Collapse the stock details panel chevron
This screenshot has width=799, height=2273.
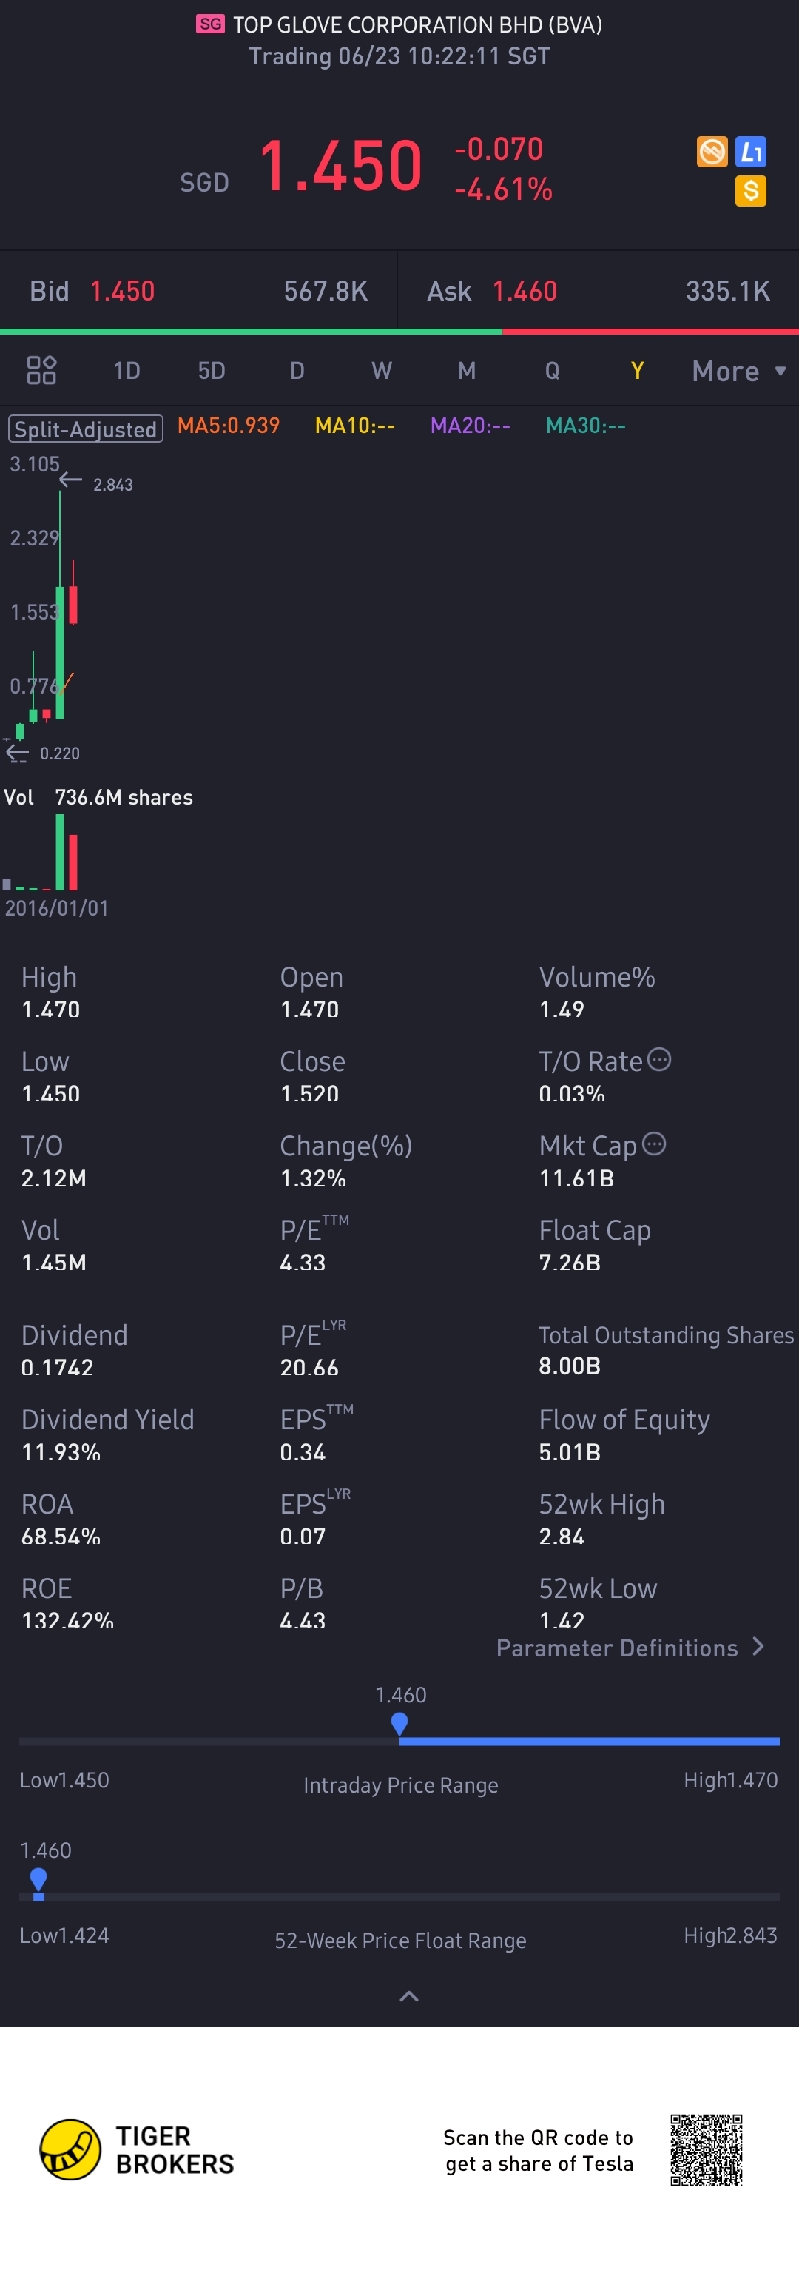click(408, 1996)
